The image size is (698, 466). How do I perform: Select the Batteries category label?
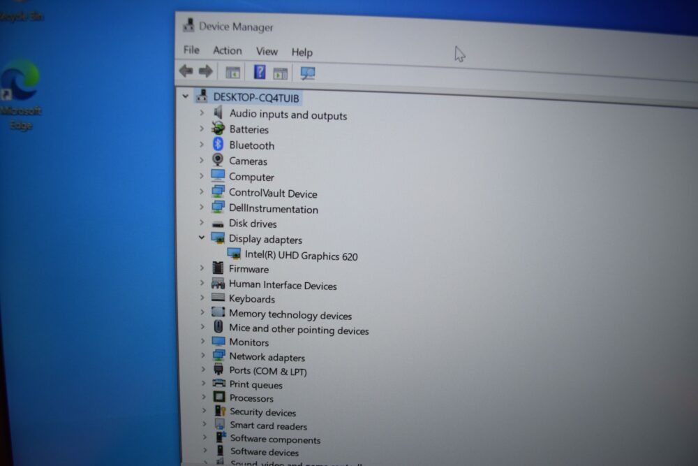point(249,129)
